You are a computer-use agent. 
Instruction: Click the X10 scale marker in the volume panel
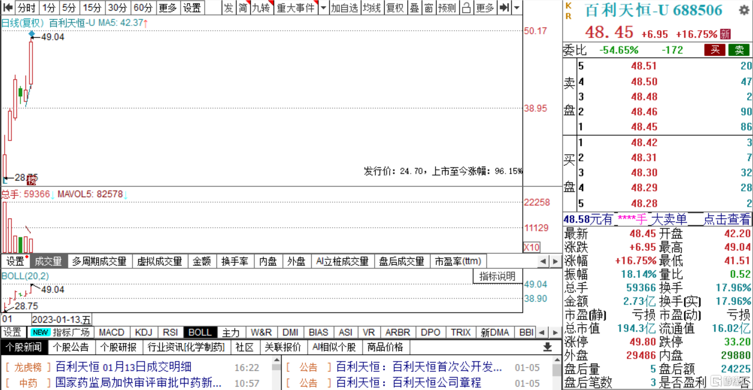tap(531, 247)
